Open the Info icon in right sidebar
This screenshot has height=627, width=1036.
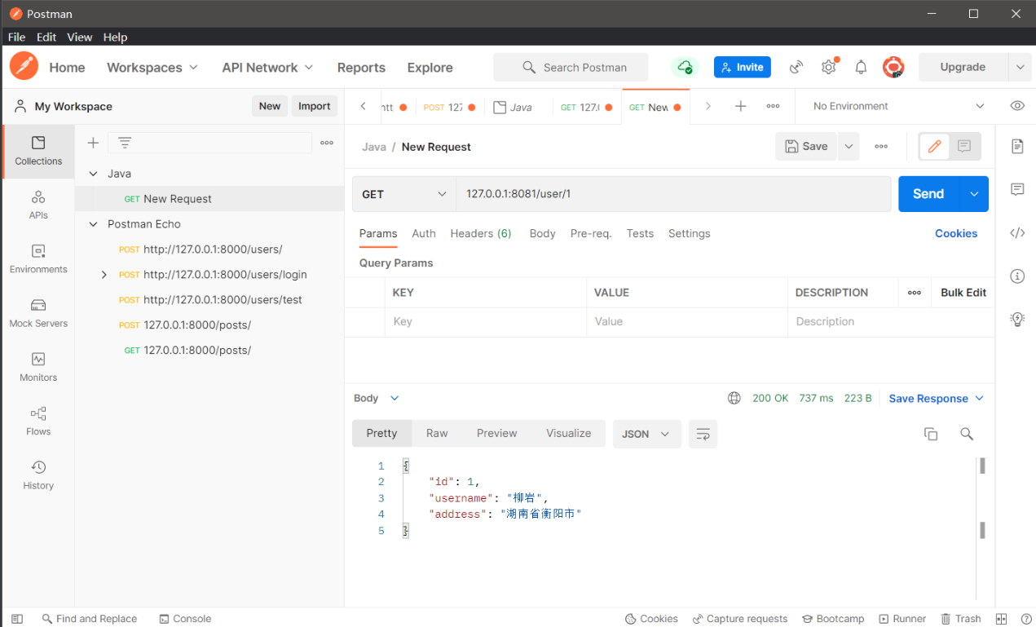pos(1017,276)
